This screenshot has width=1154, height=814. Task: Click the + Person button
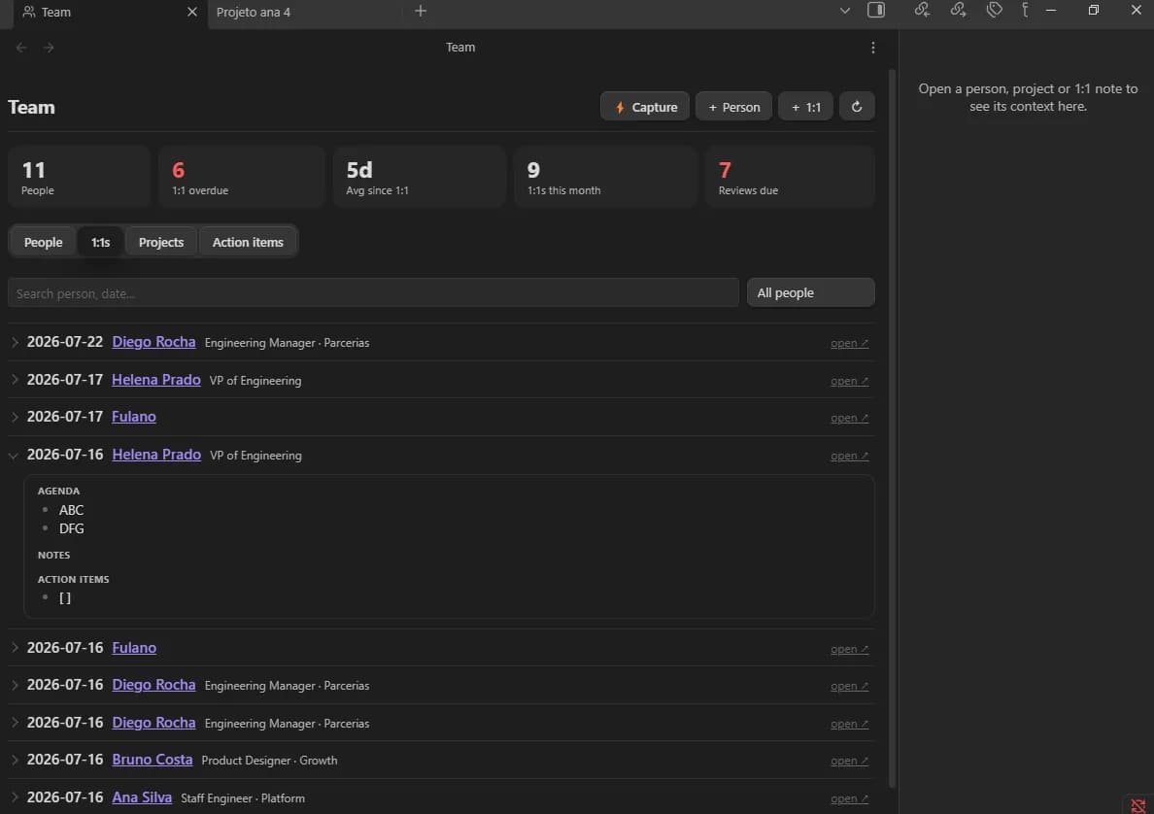[x=733, y=107]
